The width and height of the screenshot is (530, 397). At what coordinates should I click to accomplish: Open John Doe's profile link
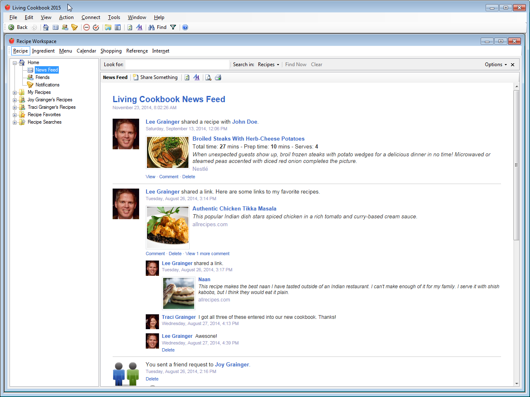245,122
